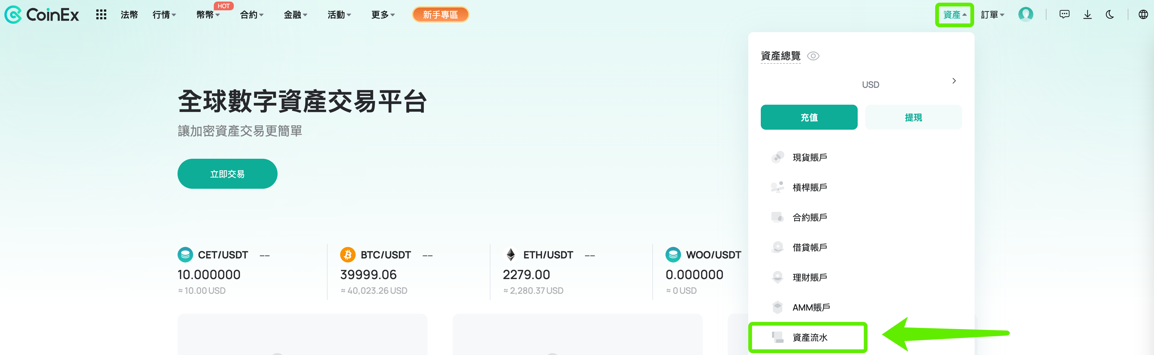Click the ETH/USDT Ethereum icon
This screenshot has height=355, width=1154.
click(510, 255)
